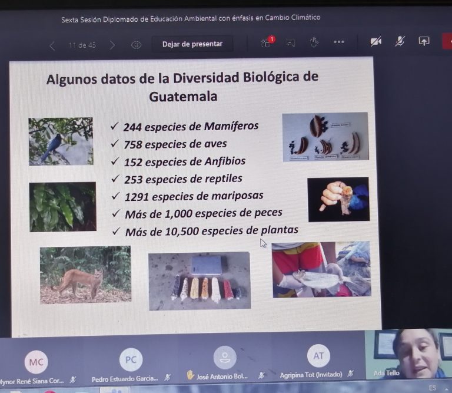
Task: Go to the previous slide arrow
Action: [x=52, y=45]
